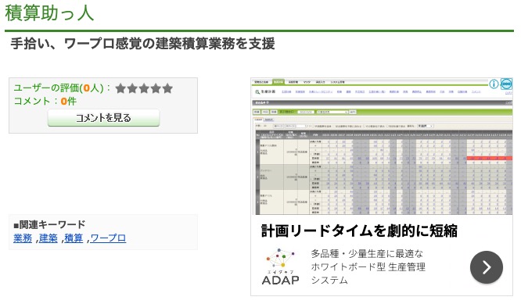Viewport: 521px width, 304px height.
Task: Click the 計画リードタイムを劇的に短縮 ad headline
Action: [359, 231]
